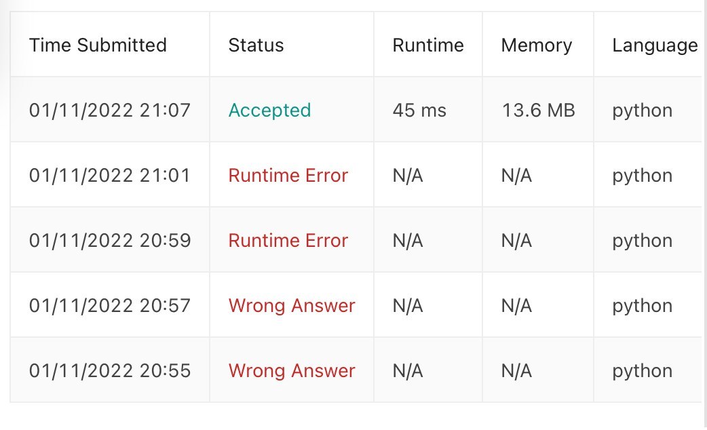This screenshot has width=707, height=430.
Task: Click the 01/11/2022 21:07 timestamp
Action: (x=110, y=110)
